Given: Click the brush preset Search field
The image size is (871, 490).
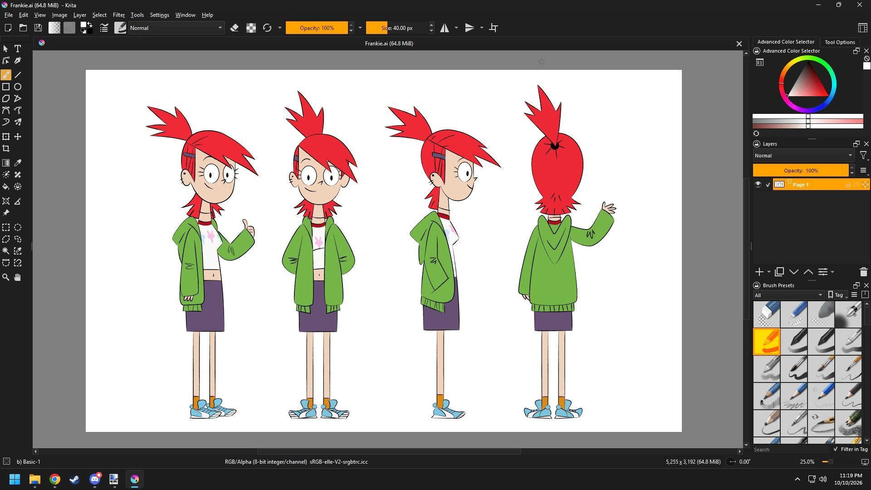Looking at the screenshot, I should pyautogui.click(x=791, y=449).
